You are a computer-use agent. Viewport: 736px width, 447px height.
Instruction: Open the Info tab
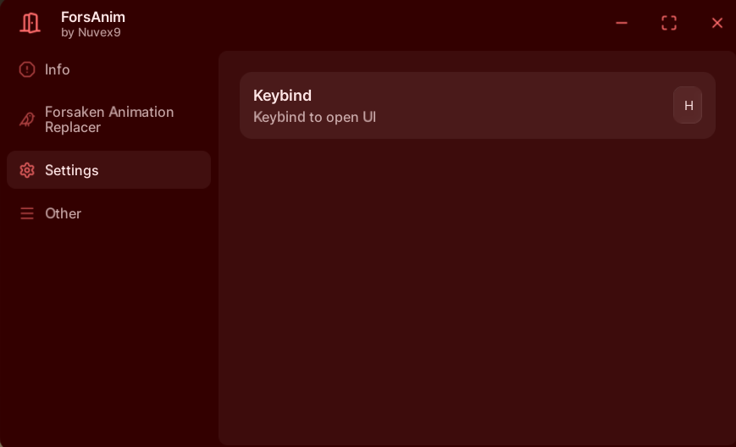click(x=58, y=69)
